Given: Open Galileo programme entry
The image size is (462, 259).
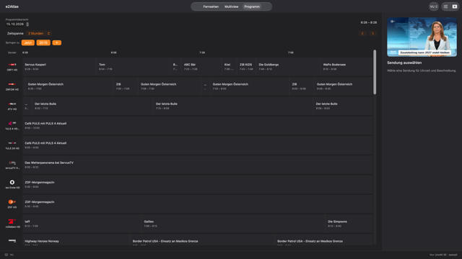Looking at the screenshot, I should 232,224.
